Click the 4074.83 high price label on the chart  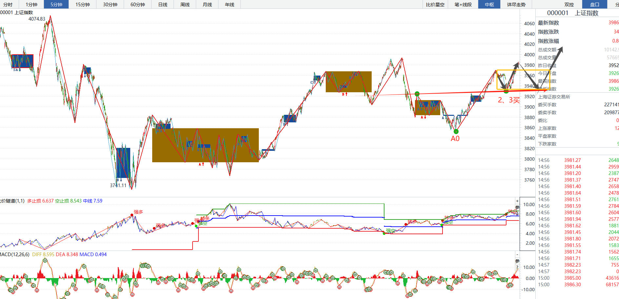(x=37, y=19)
